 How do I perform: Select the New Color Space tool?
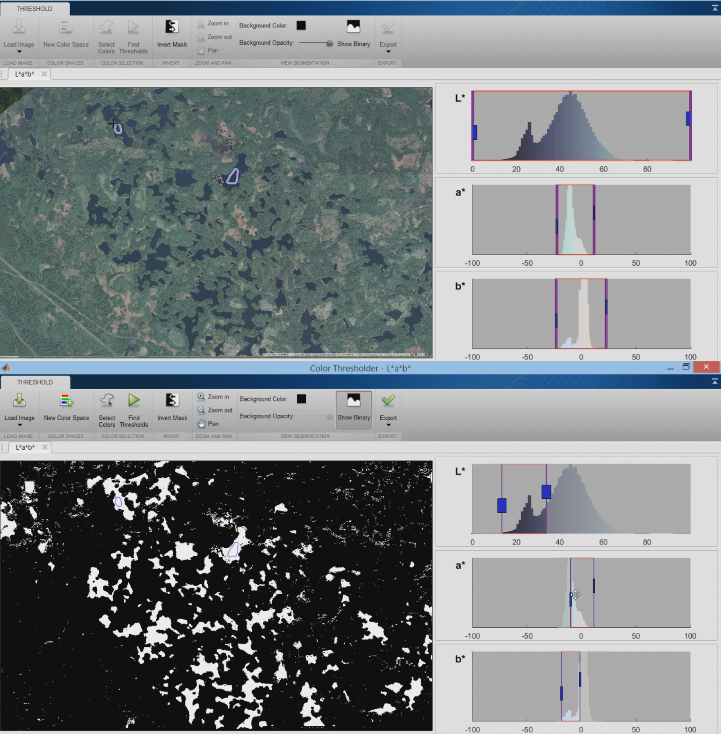click(65, 28)
